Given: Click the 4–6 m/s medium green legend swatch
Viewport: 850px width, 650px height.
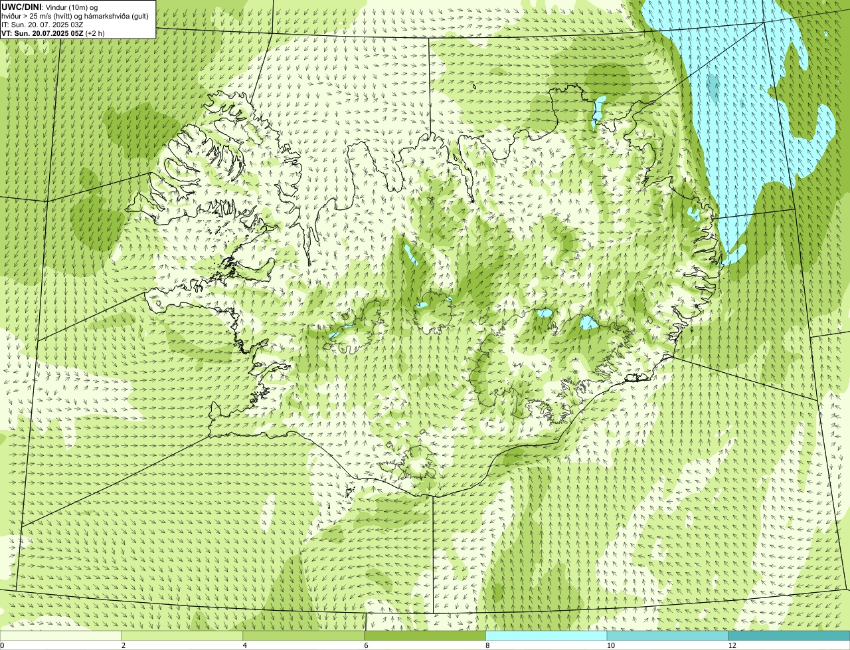Looking at the screenshot, I should (304, 635).
